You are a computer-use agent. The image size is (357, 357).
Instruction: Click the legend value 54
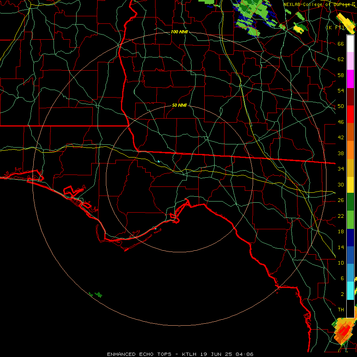[341, 90]
